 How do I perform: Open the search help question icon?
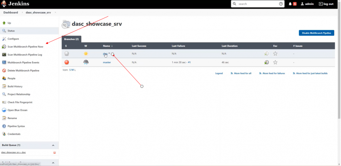tap(281, 4)
